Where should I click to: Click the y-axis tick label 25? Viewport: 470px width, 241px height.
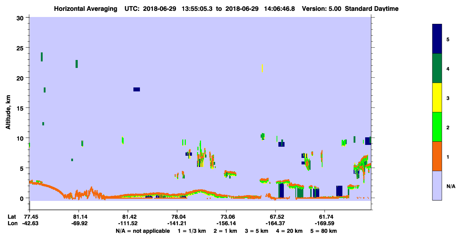tap(21, 48)
